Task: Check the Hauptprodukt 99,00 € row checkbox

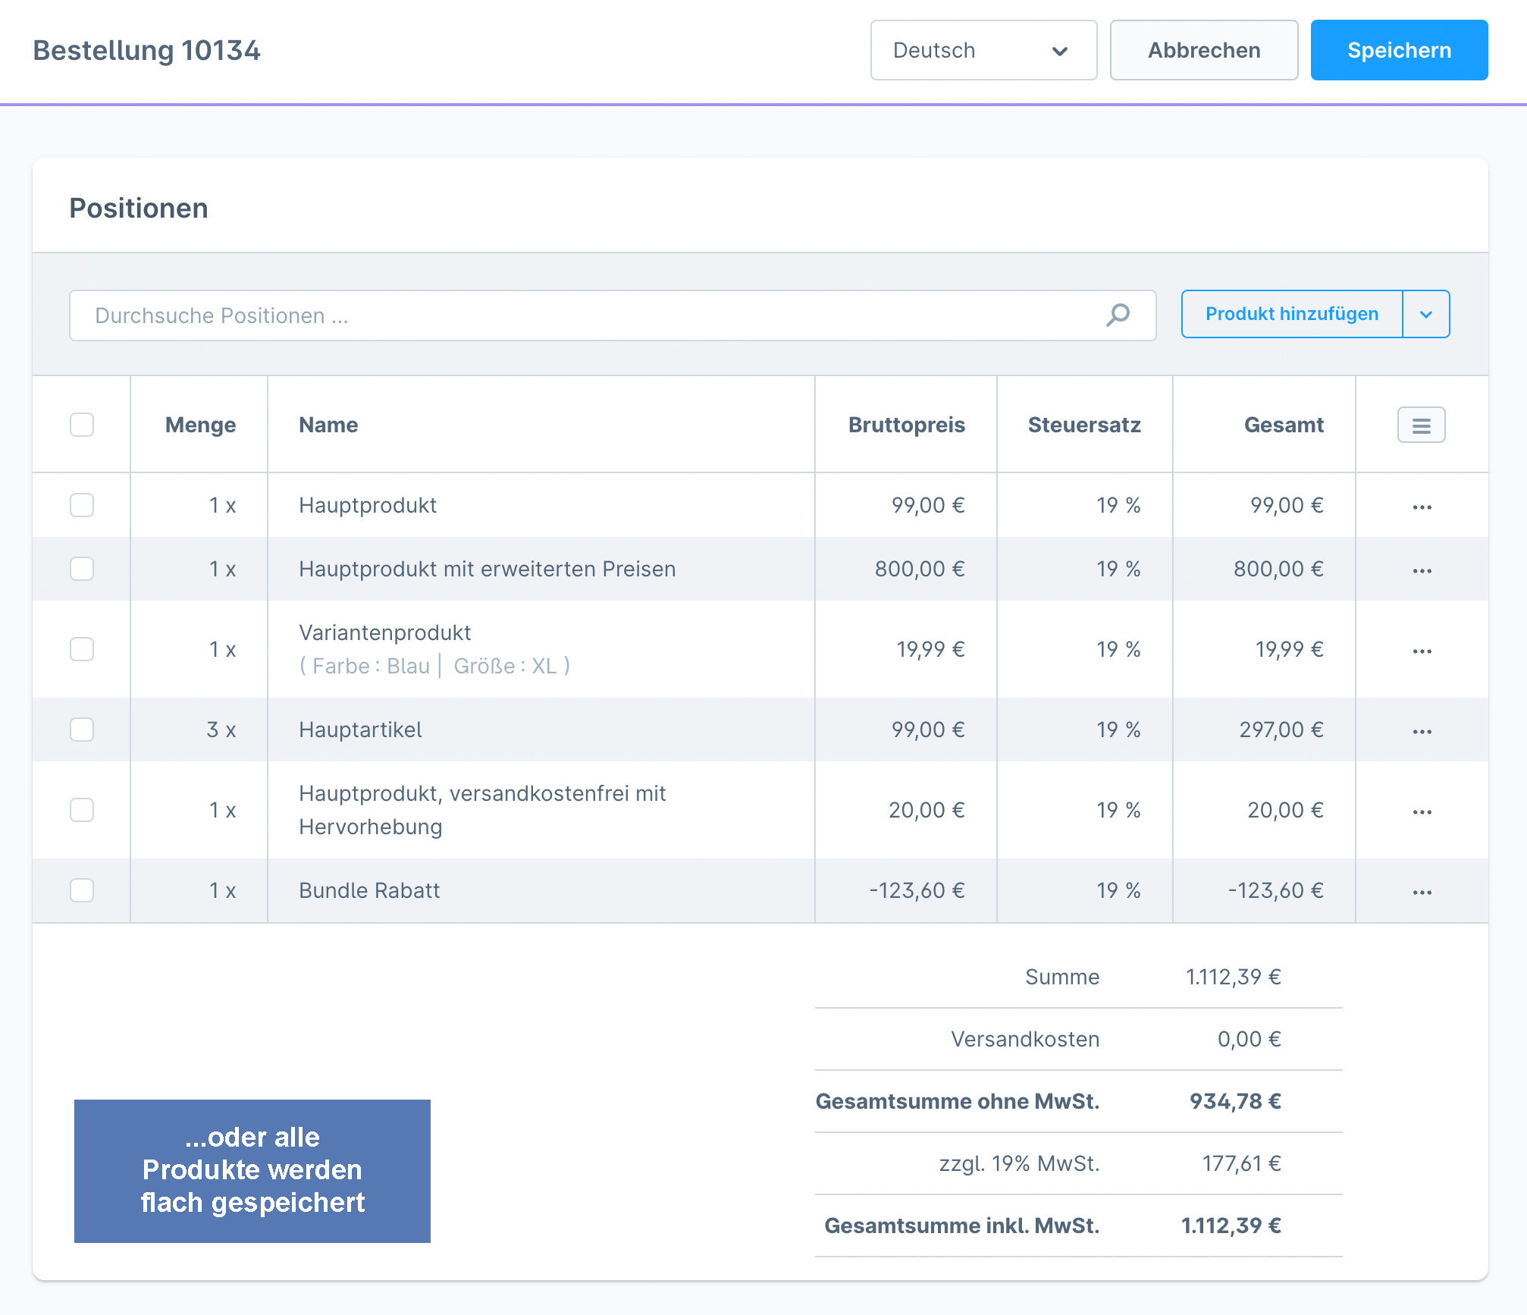Action: tap(82, 505)
